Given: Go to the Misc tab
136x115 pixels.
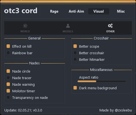Looking at the screenshot, I should pos(121,11).
